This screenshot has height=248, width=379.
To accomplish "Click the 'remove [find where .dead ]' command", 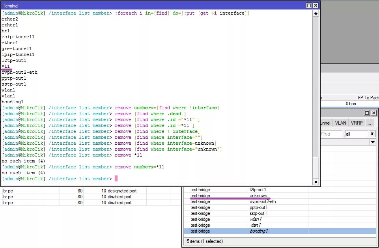I will (150, 114).
